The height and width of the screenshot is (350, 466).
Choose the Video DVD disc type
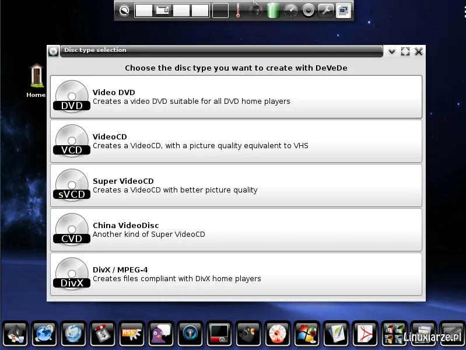[236, 97]
